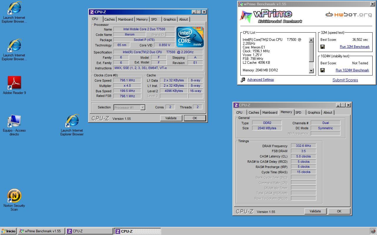The height and width of the screenshot is (235, 377).
Task: Click CPU List scrollbar up arrow
Action: point(311,40)
